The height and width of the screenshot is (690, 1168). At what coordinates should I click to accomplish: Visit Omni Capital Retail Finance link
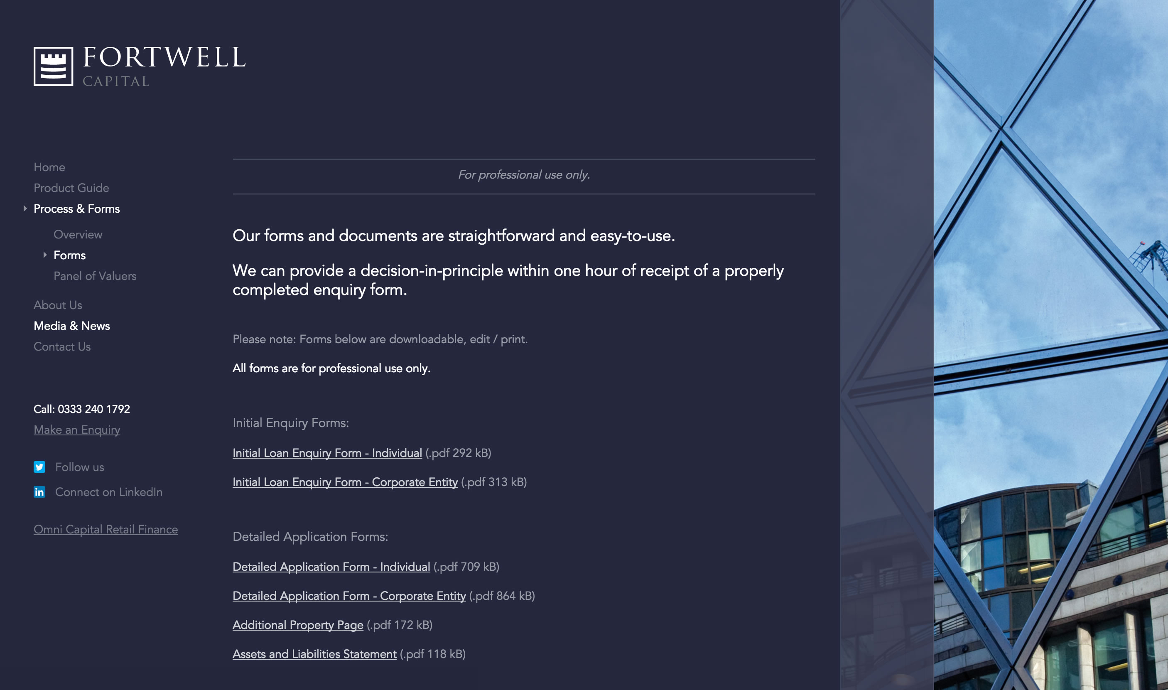pos(106,530)
